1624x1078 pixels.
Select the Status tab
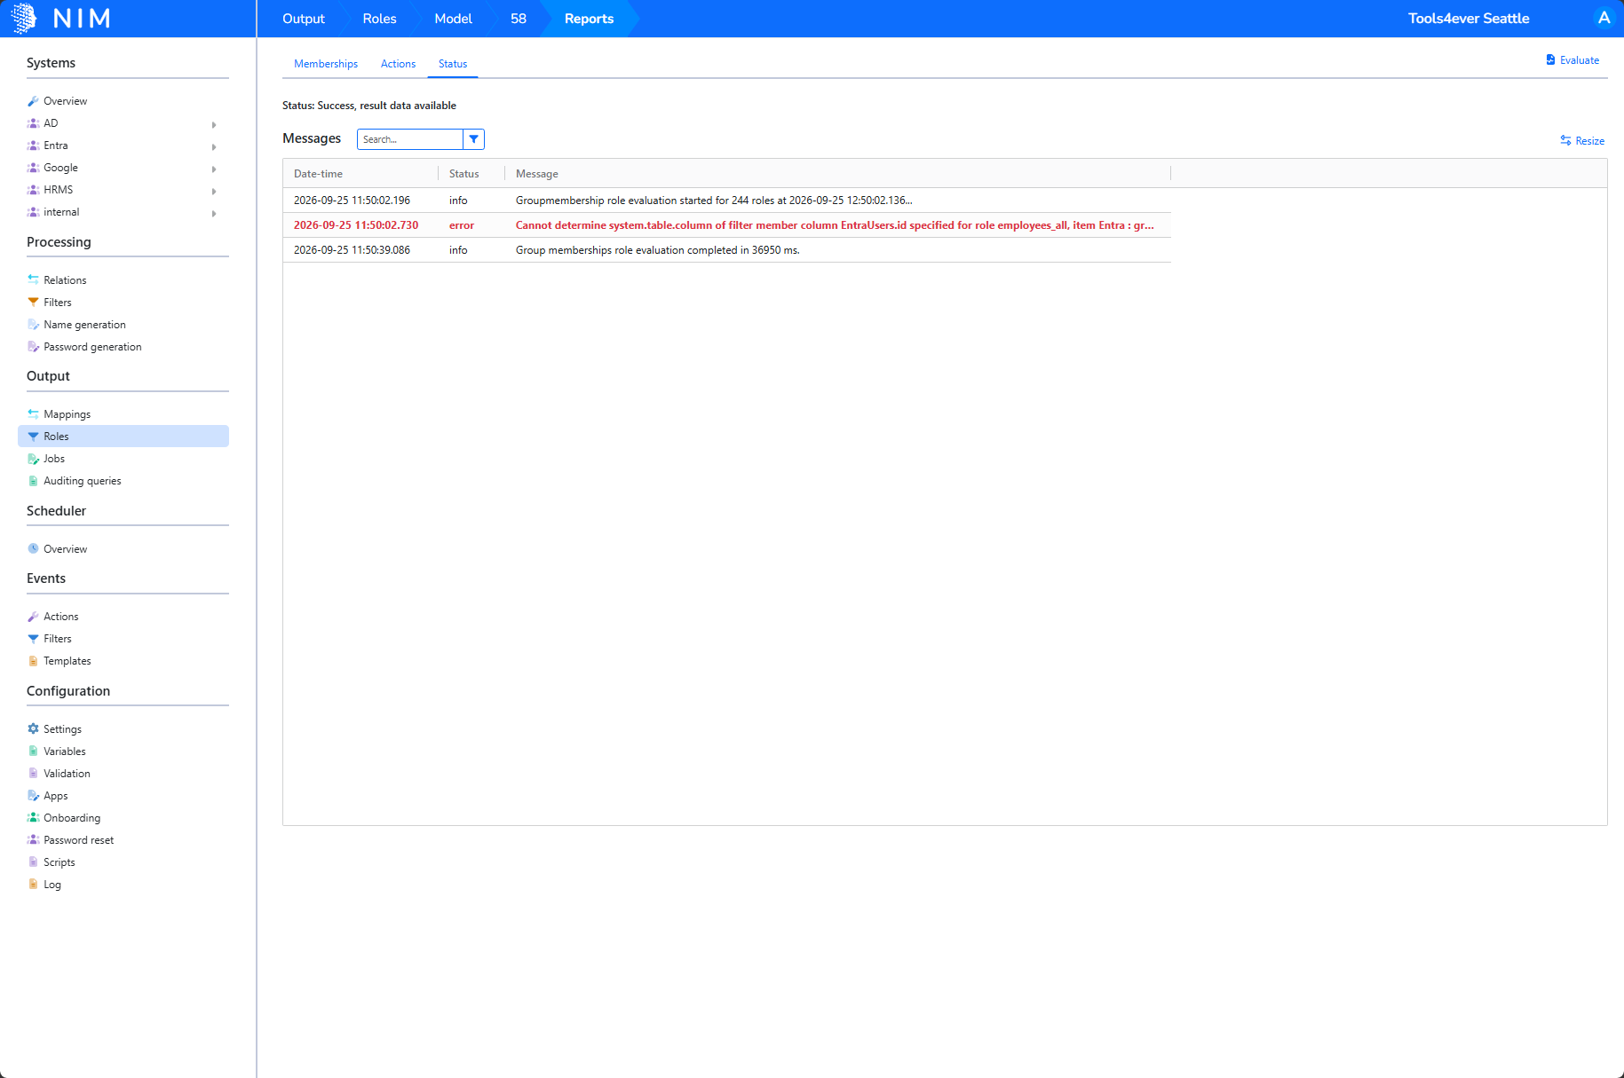453,64
